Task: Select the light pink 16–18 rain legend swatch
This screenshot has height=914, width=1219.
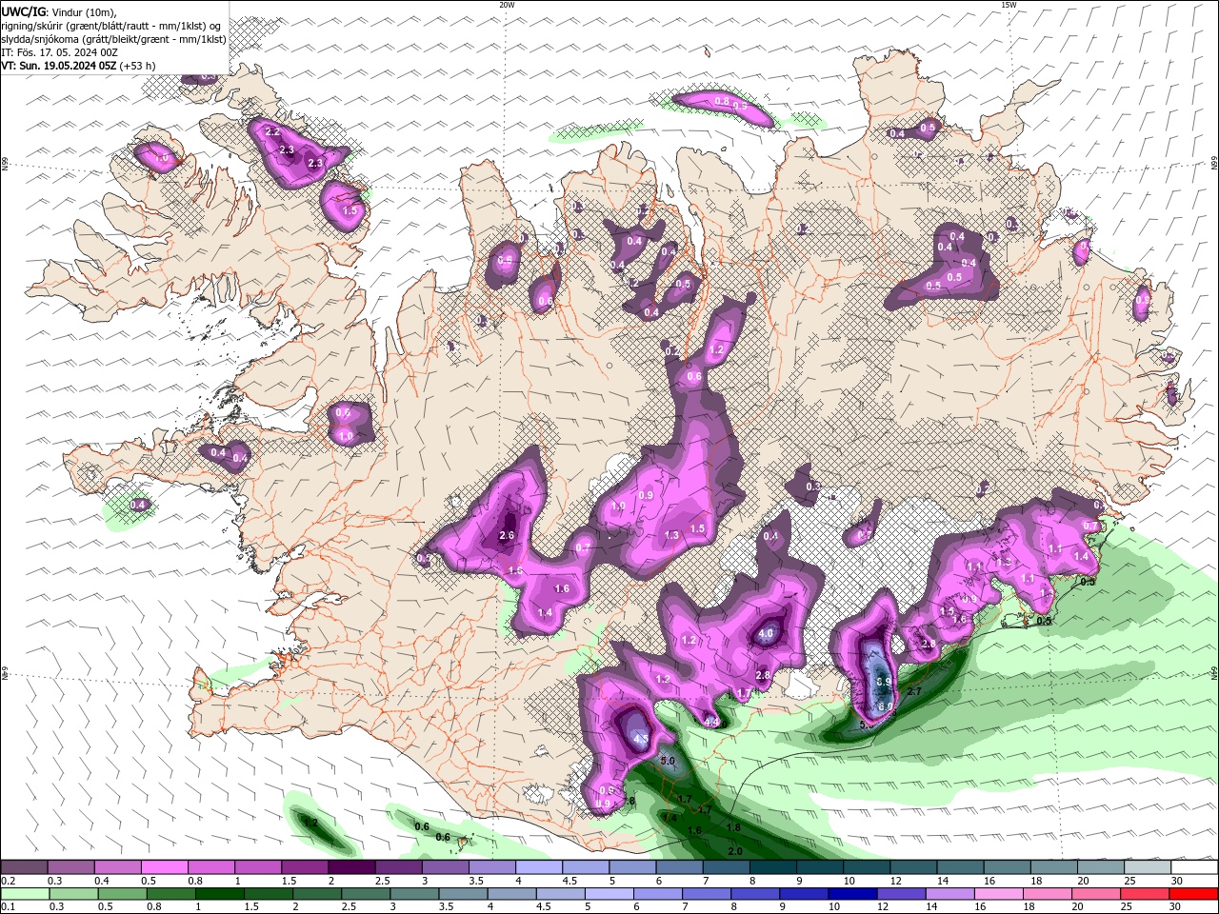Action: tap(998, 894)
